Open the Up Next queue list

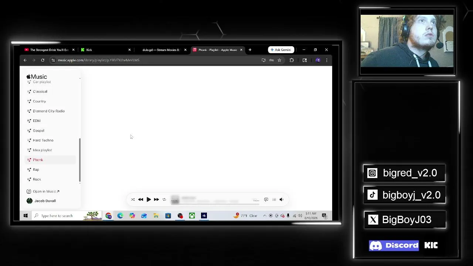click(274, 199)
